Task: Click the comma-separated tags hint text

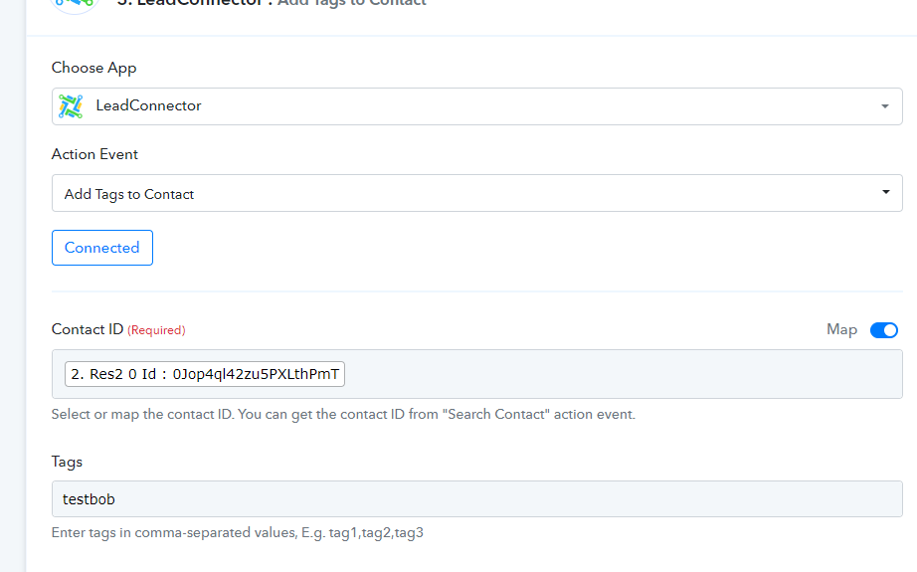Action: [x=238, y=533]
